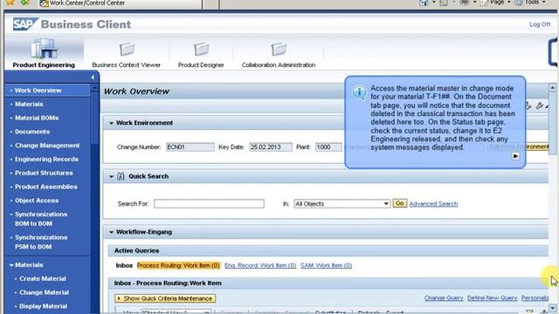This screenshot has width=559, height=314.
Task: Click the Plant field
Action: pyautogui.click(x=328, y=147)
